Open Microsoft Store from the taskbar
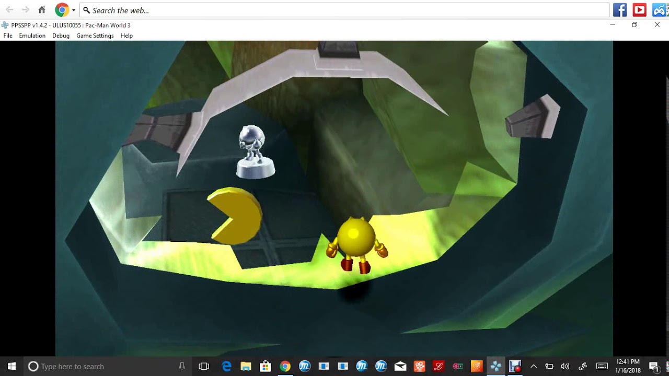The width and height of the screenshot is (669, 376). (265, 366)
